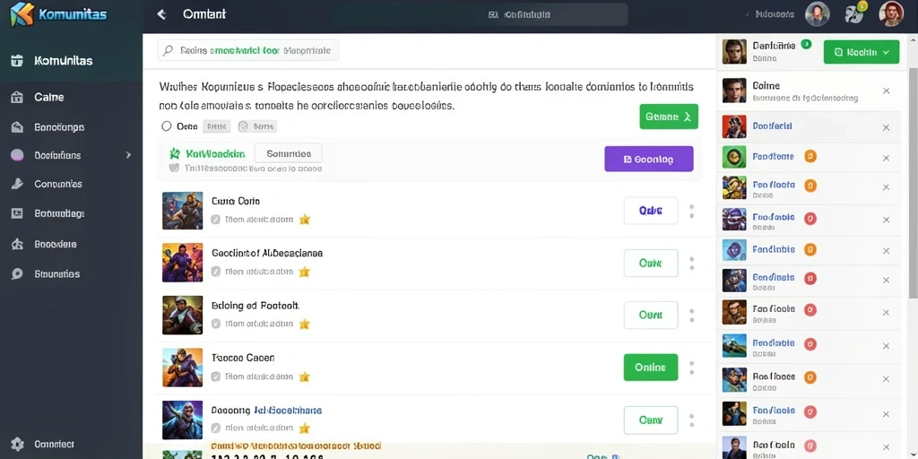Expand the Doolofians submenu chevron

coord(128,155)
